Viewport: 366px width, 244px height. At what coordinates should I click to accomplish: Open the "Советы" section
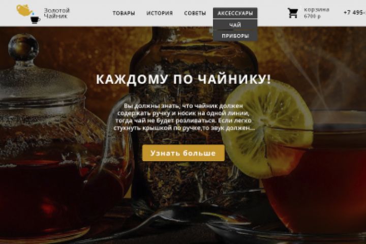tap(195, 13)
